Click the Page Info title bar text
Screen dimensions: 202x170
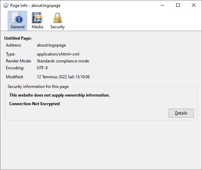click(x=36, y=6)
